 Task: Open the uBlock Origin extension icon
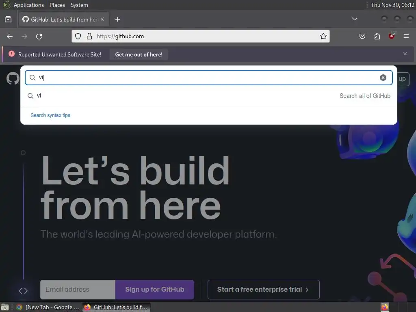click(392, 36)
